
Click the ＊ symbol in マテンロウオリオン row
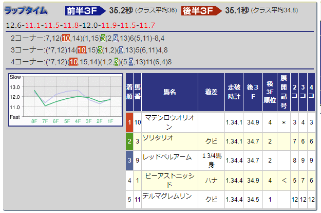coord(284,122)
